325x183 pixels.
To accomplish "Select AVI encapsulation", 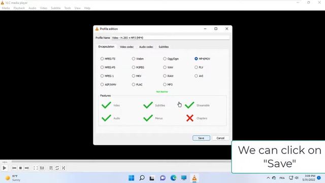I will [x=199, y=76].
